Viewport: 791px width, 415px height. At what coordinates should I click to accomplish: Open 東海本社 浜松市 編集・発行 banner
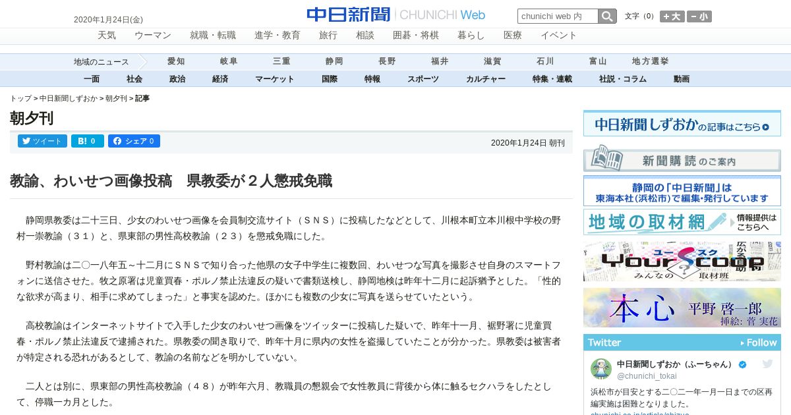pyautogui.click(x=682, y=192)
